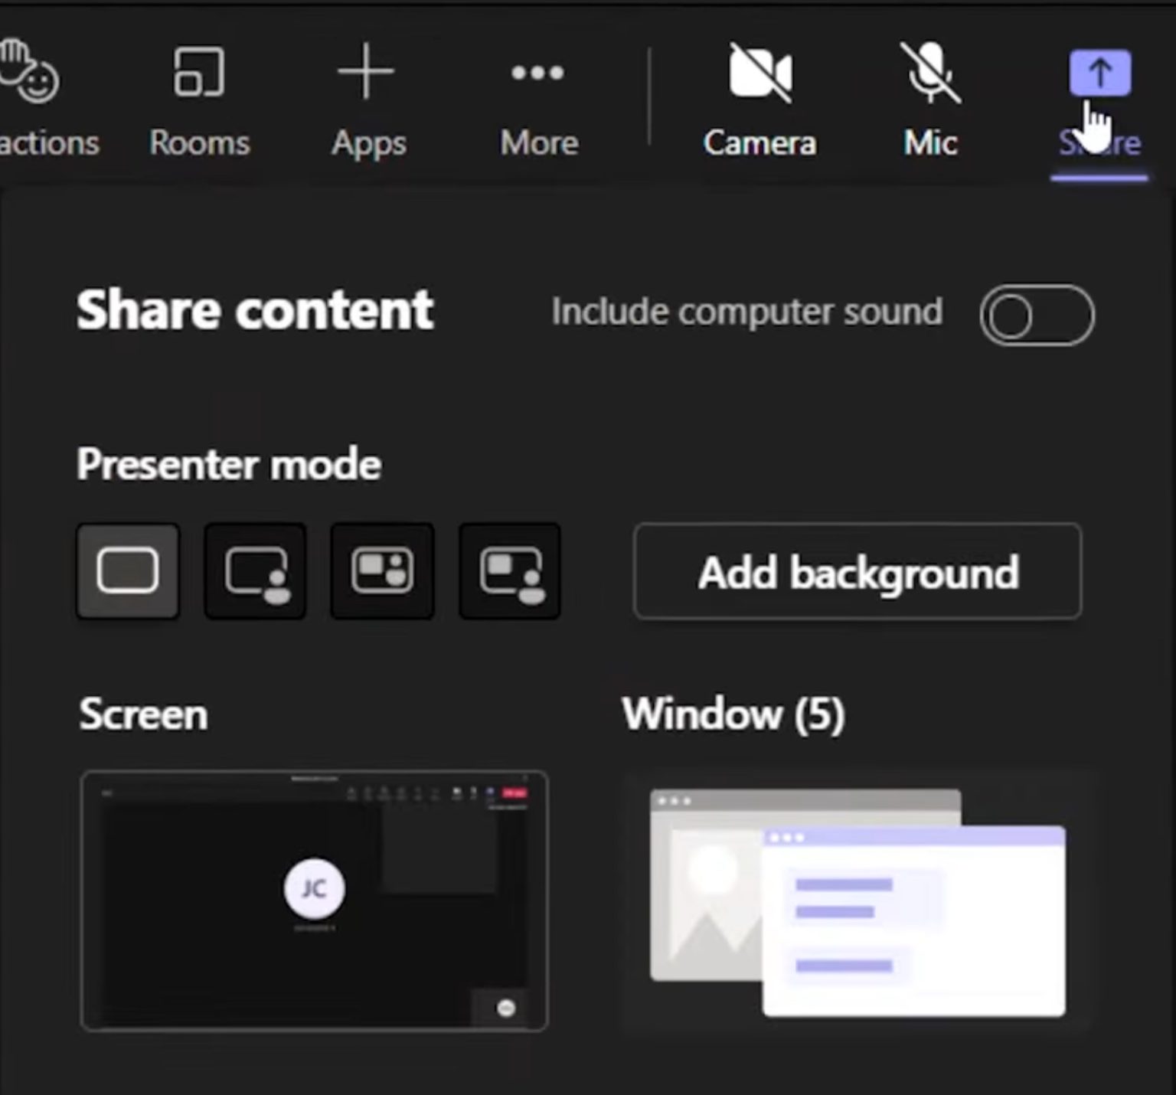Click the Screen section heading
Viewport: 1176px width, 1095px height.
[142, 713]
